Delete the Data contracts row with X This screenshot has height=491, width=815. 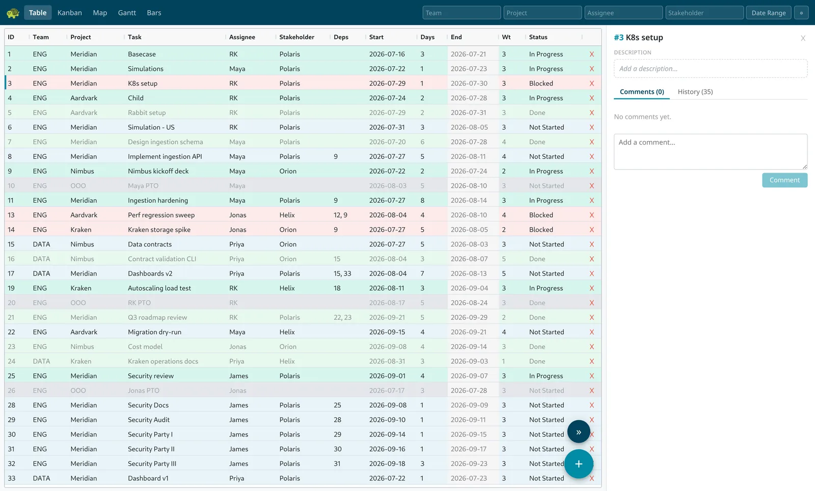tap(591, 244)
